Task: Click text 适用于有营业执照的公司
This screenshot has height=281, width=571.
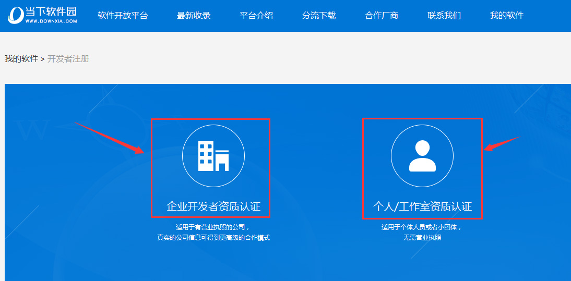Action: click(213, 227)
